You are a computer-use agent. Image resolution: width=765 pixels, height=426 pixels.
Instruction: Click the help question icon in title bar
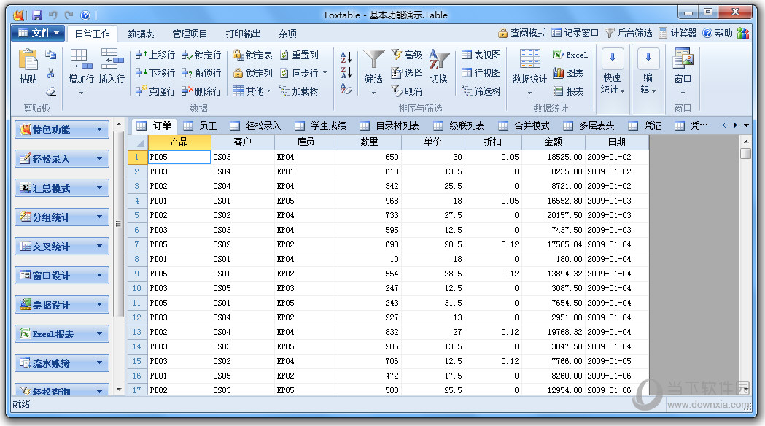point(85,15)
